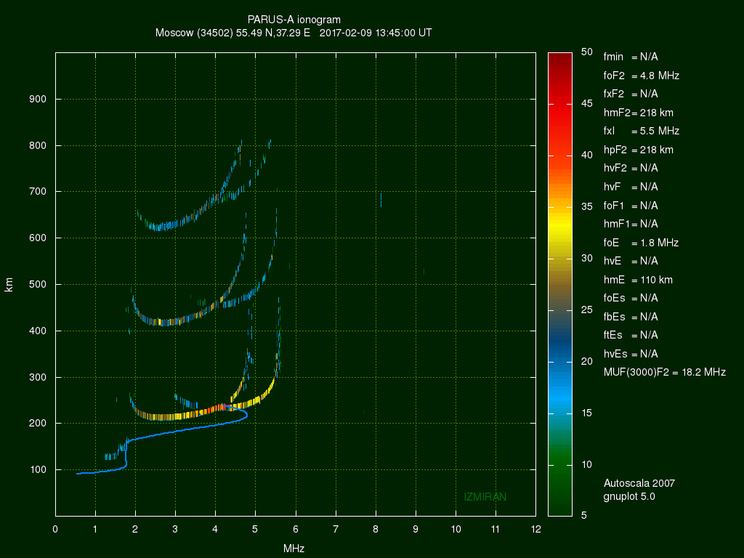
Task: Select the foE = 1.8 MHz reading
Action: click(x=641, y=242)
